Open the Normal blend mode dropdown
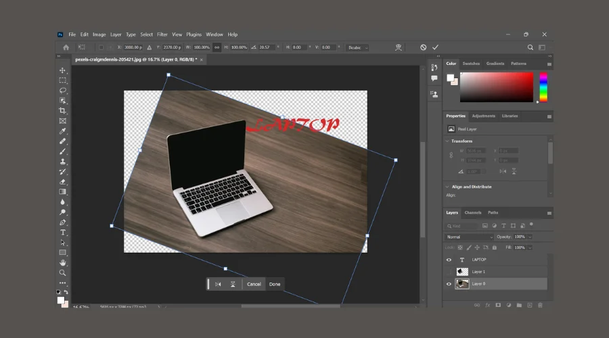Image resolution: width=609 pixels, height=338 pixels. pyautogui.click(x=469, y=237)
